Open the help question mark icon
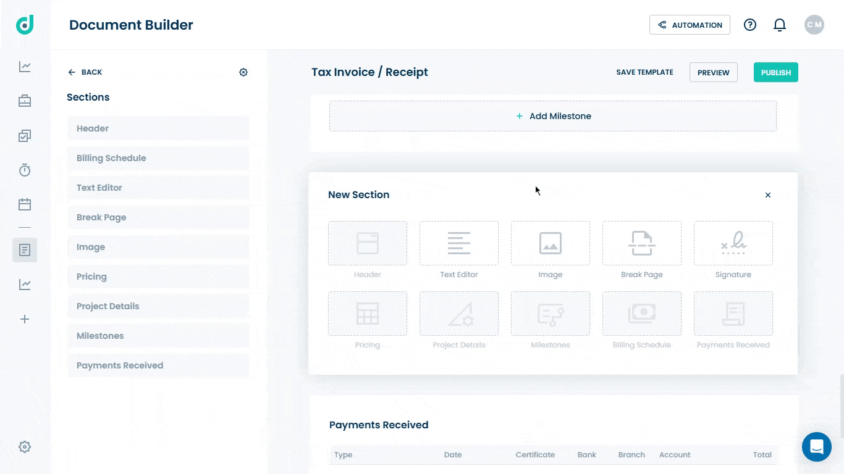Viewport: 844px width, 474px height. coord(750,25)
